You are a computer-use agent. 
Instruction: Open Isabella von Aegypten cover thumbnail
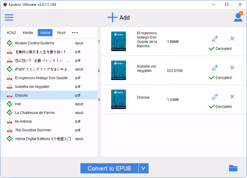(x=118, y=70)
